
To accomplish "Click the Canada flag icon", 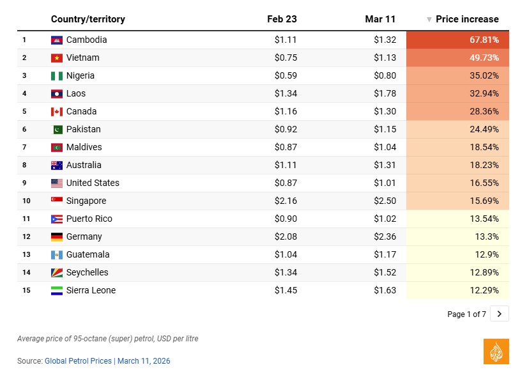I will point(57,111).
